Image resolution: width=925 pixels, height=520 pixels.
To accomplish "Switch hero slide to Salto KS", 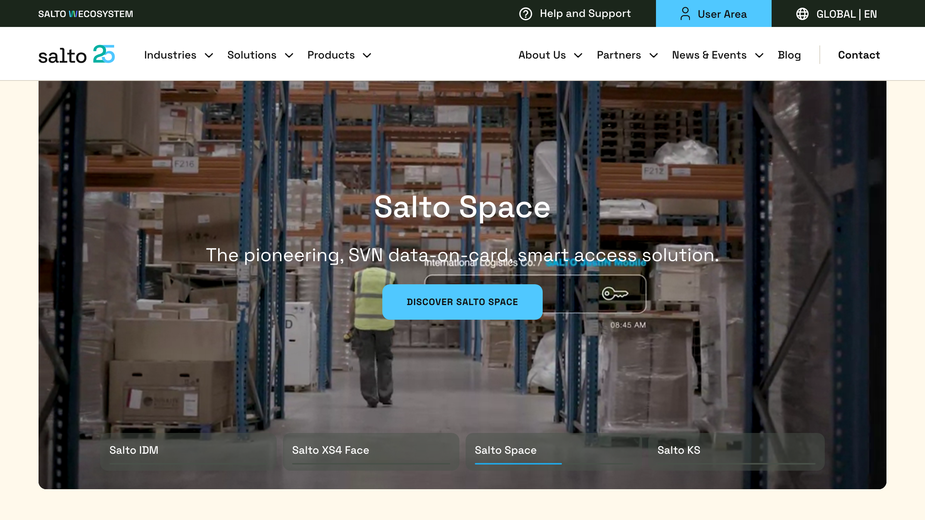I will (x=736, y=451).
